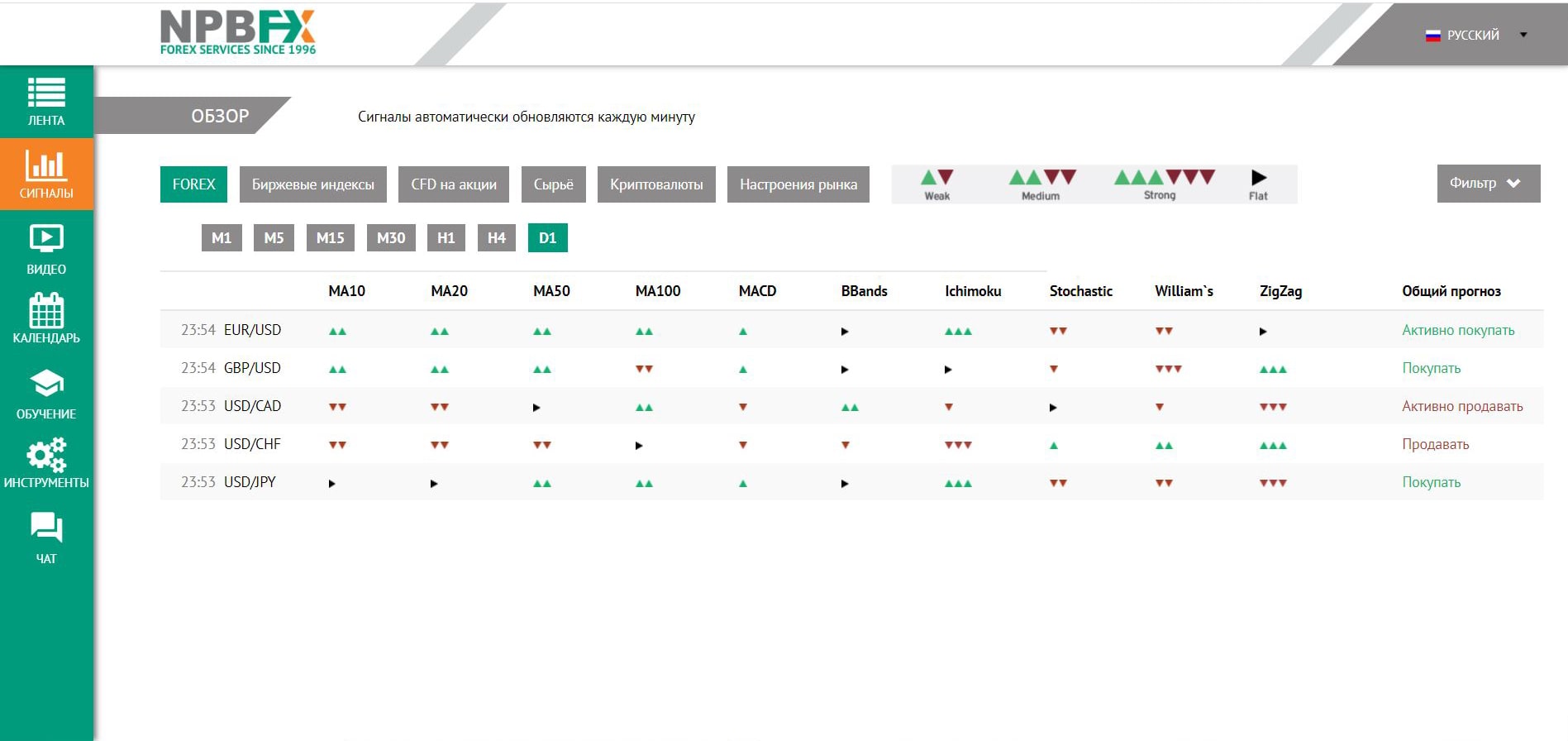Viewport: 1568px width, 741px height.
Task: Select the D1 timeframe
Action: (x=548, y=237)
